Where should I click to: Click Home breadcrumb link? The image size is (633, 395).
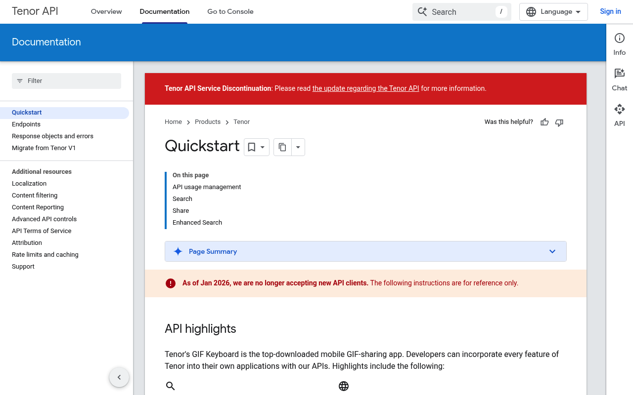click(173, 122)
